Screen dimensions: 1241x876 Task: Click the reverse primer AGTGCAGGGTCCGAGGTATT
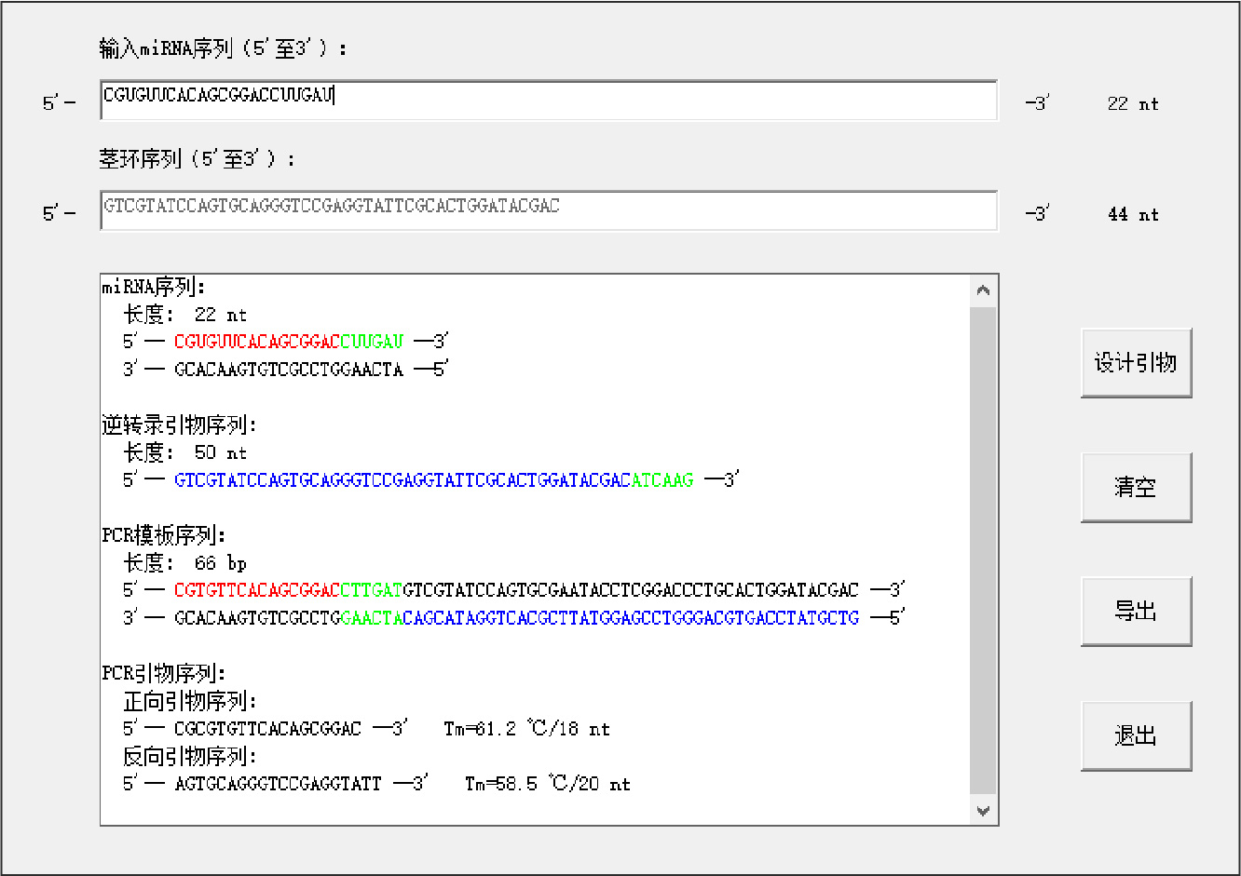278,784
